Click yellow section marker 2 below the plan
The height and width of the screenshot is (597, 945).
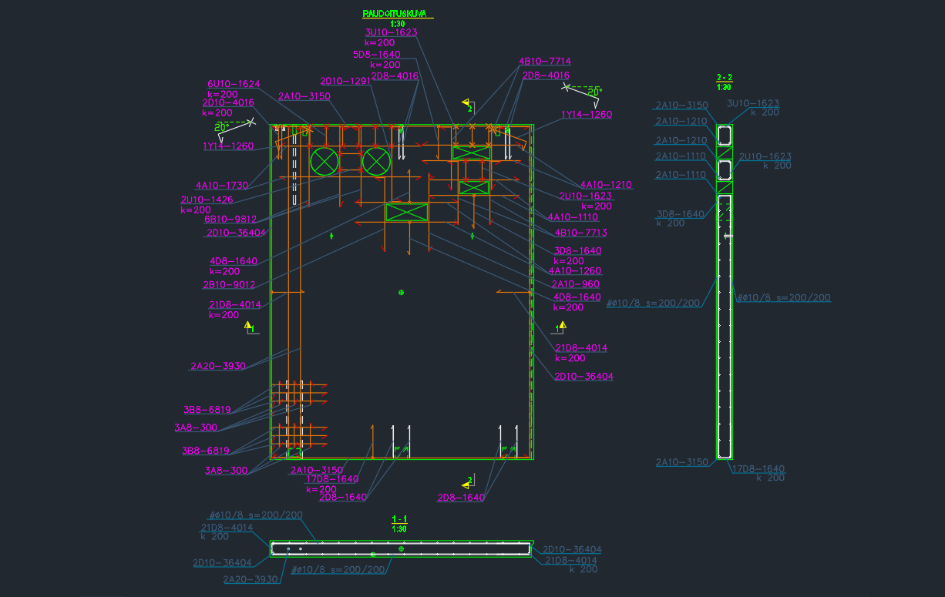coord(466,482)
